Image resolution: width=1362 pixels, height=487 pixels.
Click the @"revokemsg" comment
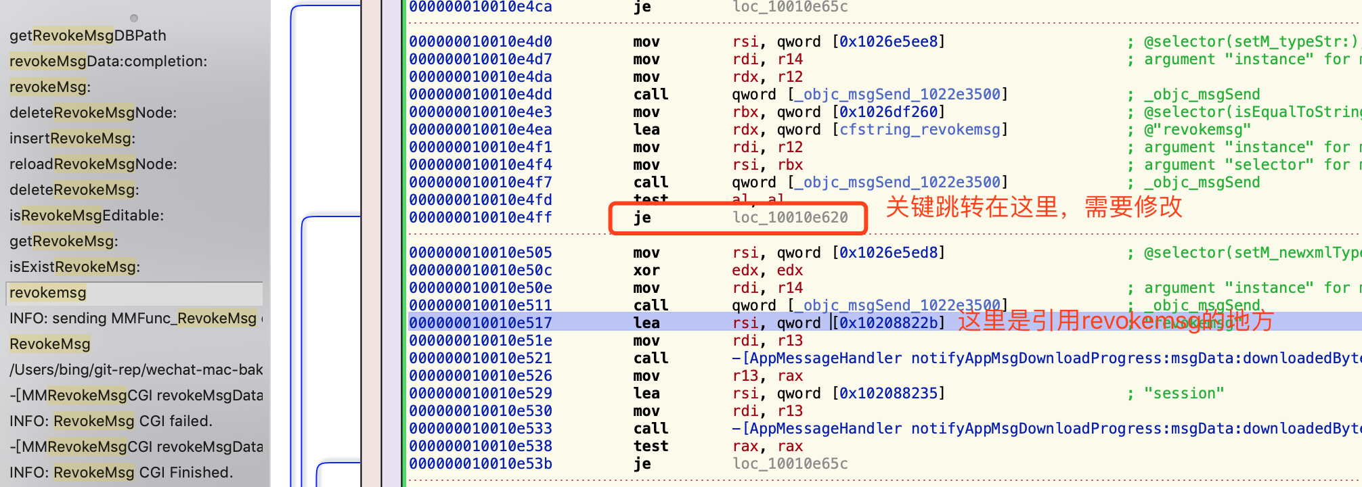[1198, 129]
